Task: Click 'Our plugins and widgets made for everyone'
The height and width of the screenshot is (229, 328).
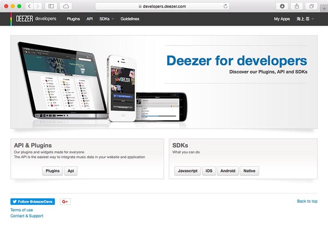Action: coord(49,152)
